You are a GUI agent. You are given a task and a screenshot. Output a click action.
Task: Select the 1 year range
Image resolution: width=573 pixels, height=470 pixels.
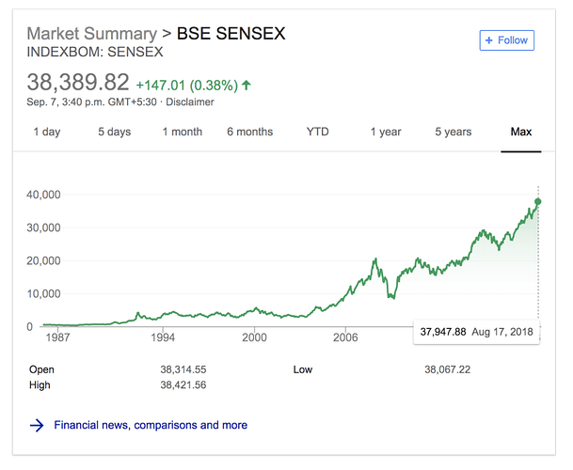pyautogui.click(x=386, y=132)
